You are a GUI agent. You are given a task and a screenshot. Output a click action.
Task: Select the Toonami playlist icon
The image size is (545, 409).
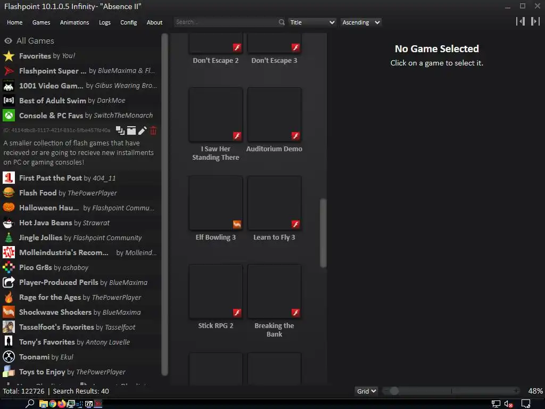point(9,357)
